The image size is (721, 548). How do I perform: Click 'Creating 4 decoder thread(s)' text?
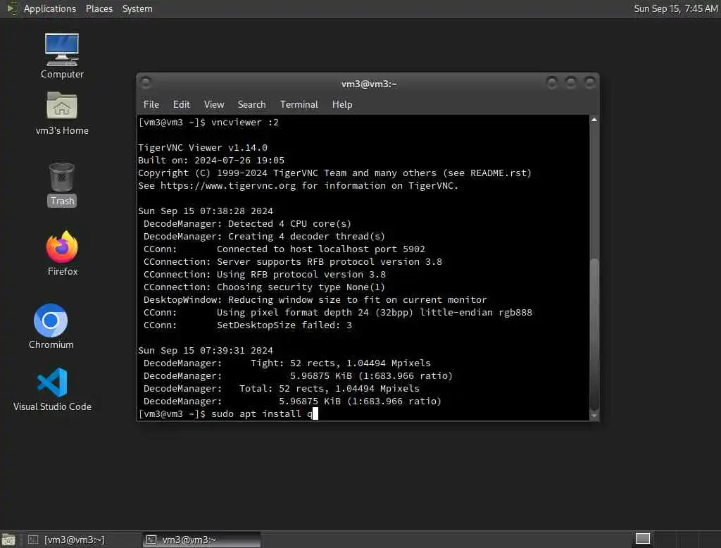coord(307,237)
